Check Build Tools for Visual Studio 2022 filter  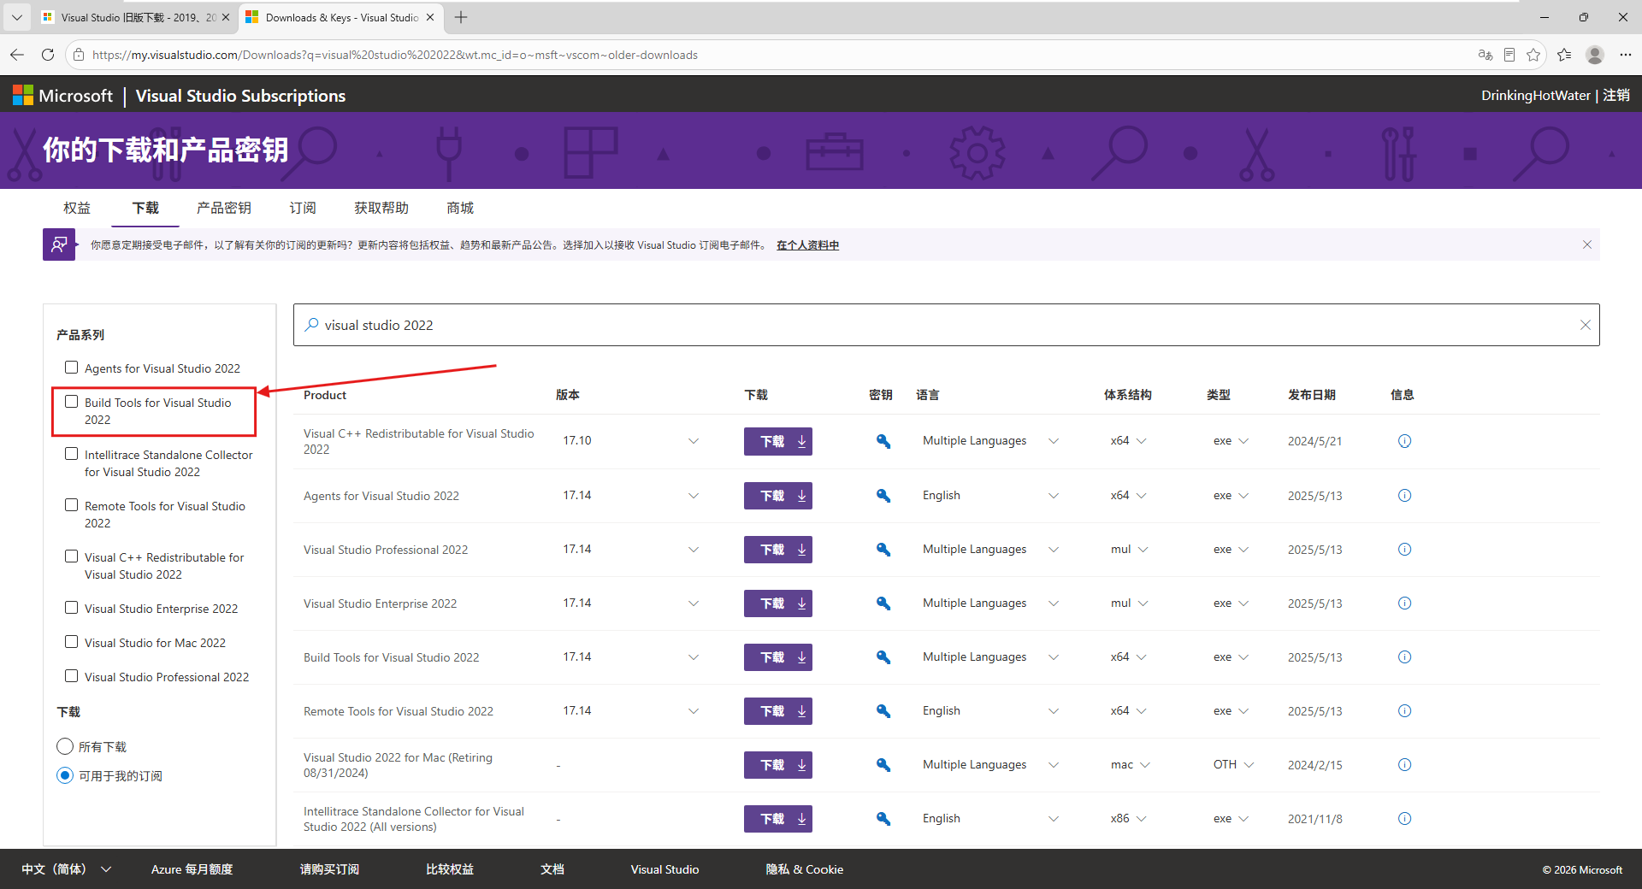pos(72,402)
